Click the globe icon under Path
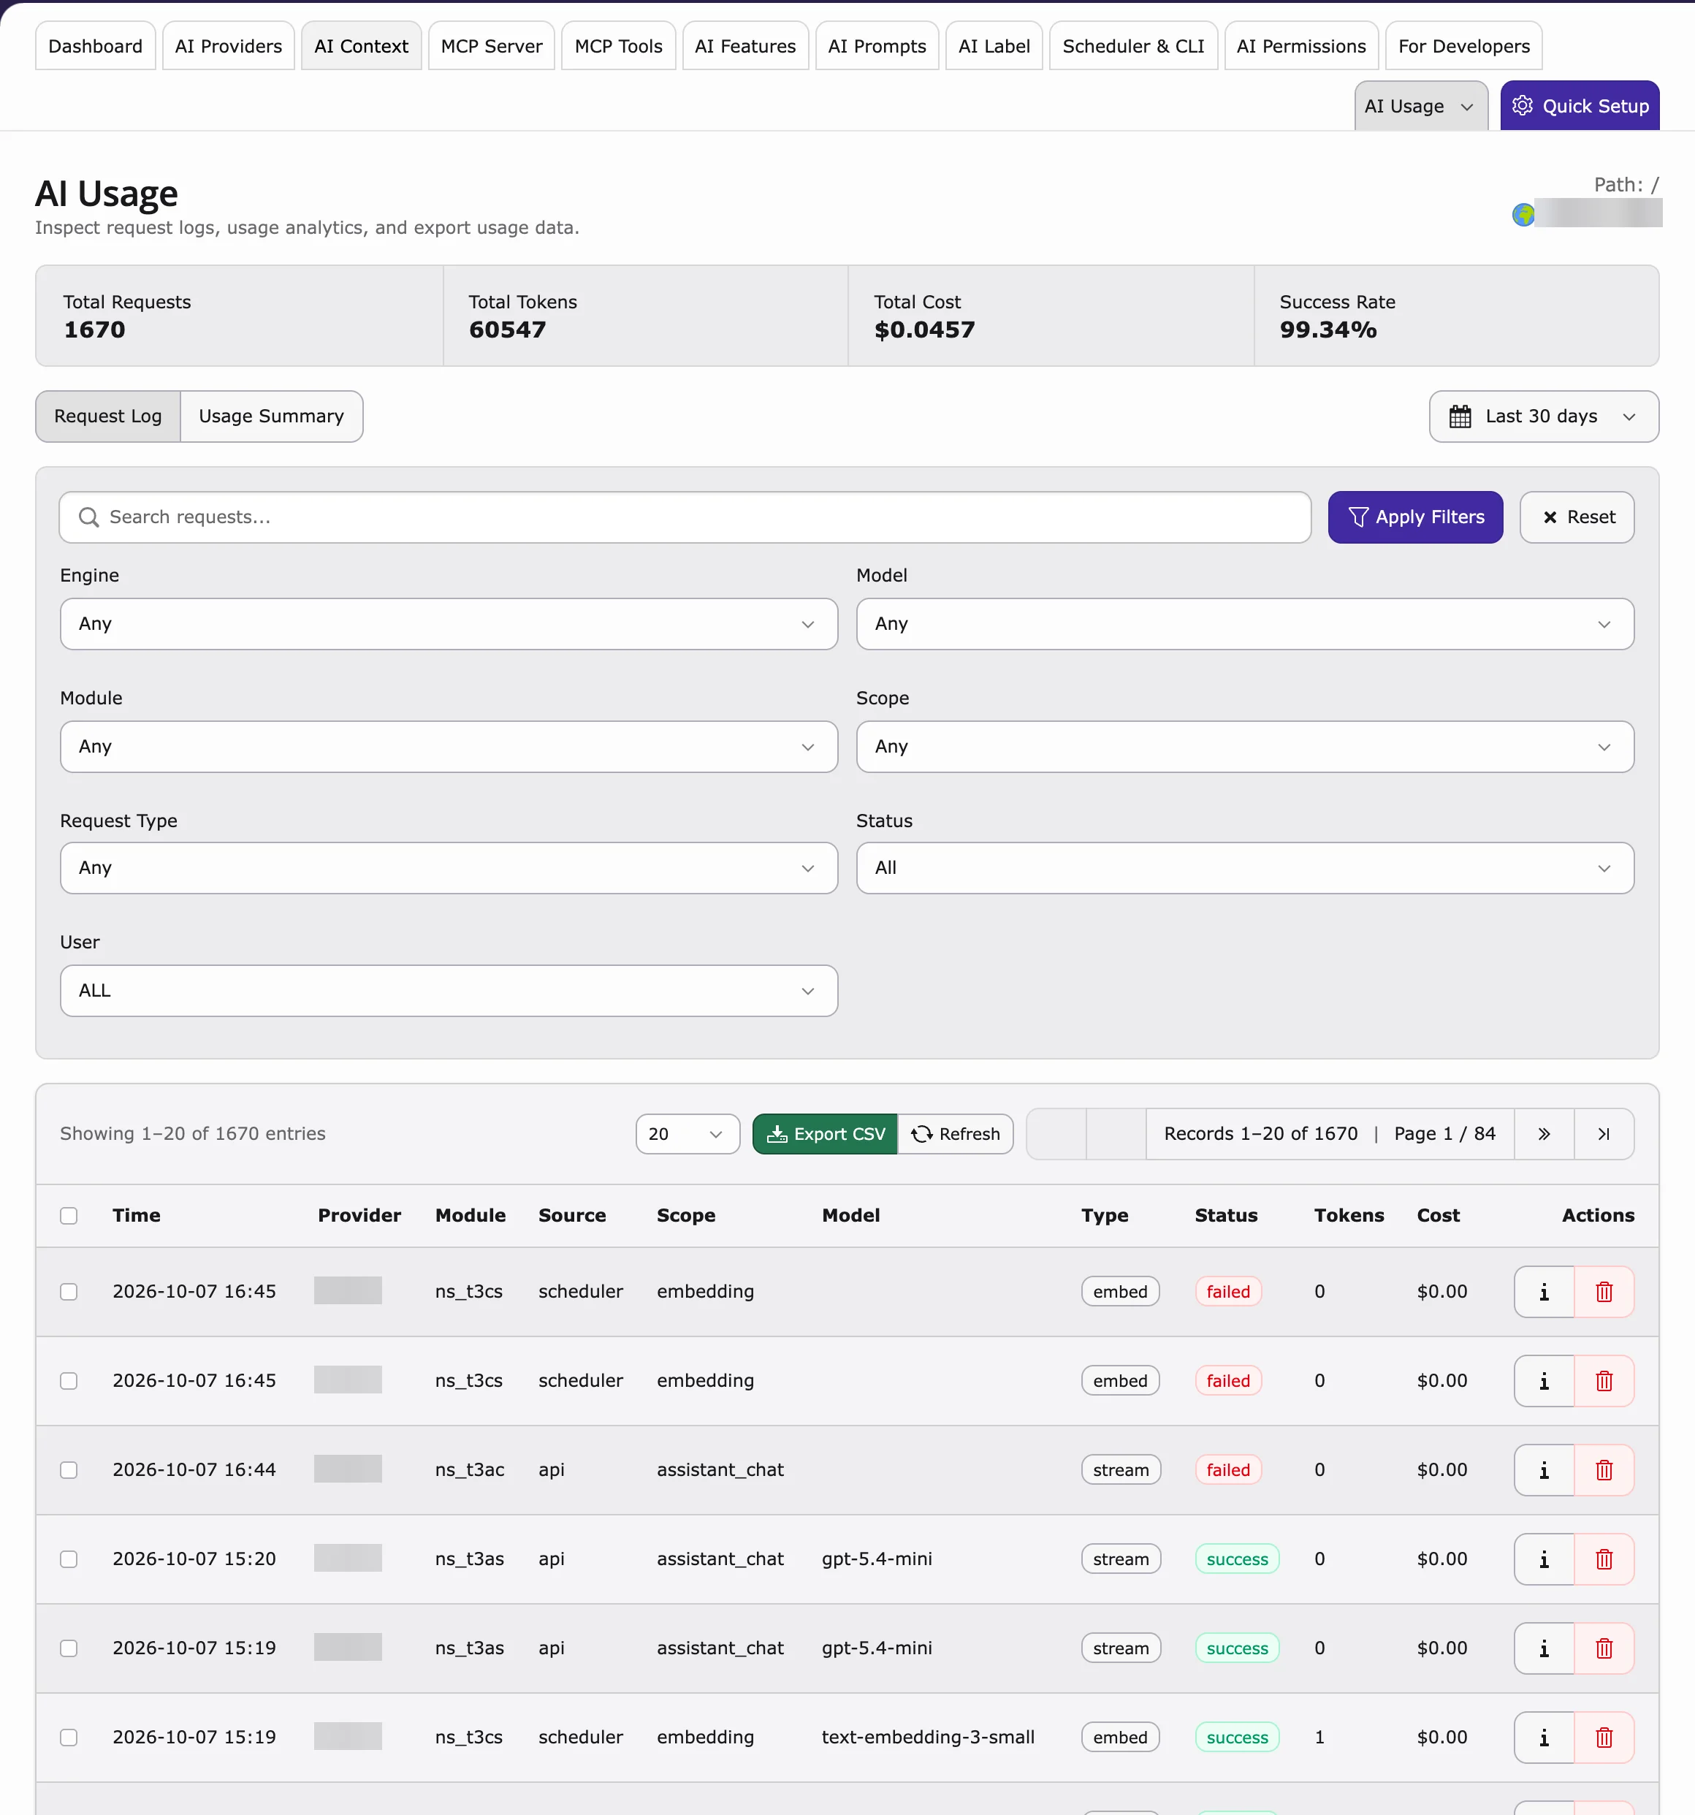The height and width of the screenshot is (1815, 1695). 1523,215
